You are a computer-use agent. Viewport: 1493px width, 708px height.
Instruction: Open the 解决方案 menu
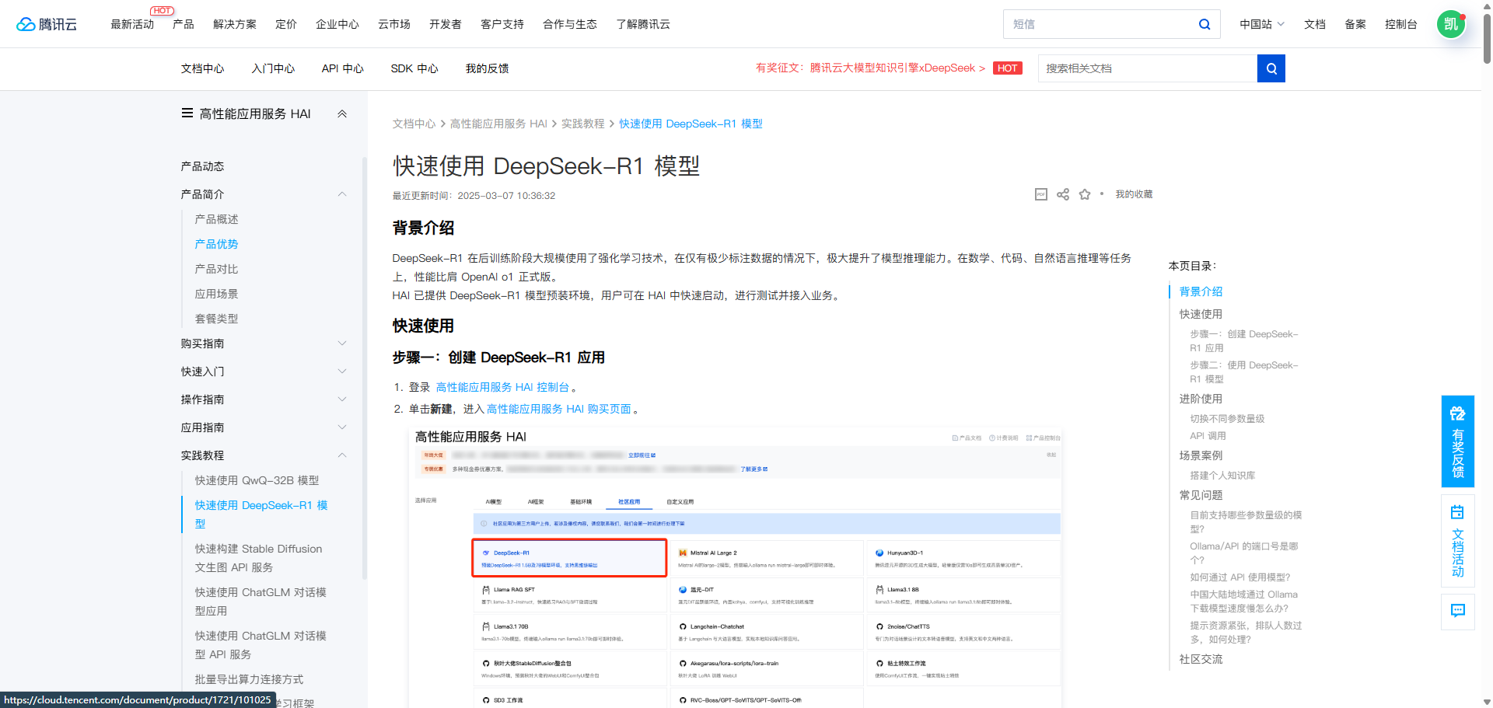click(x=235, y=24)
